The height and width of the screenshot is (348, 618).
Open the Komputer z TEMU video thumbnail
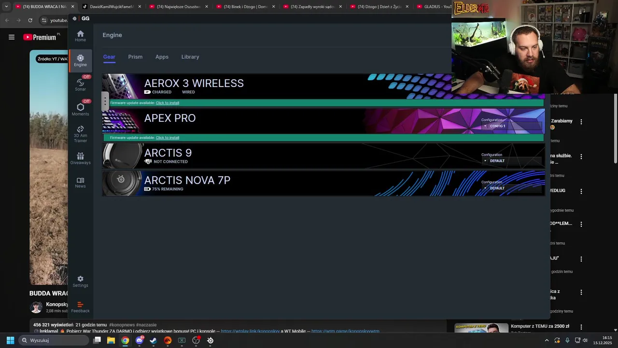tap(481, 328)
